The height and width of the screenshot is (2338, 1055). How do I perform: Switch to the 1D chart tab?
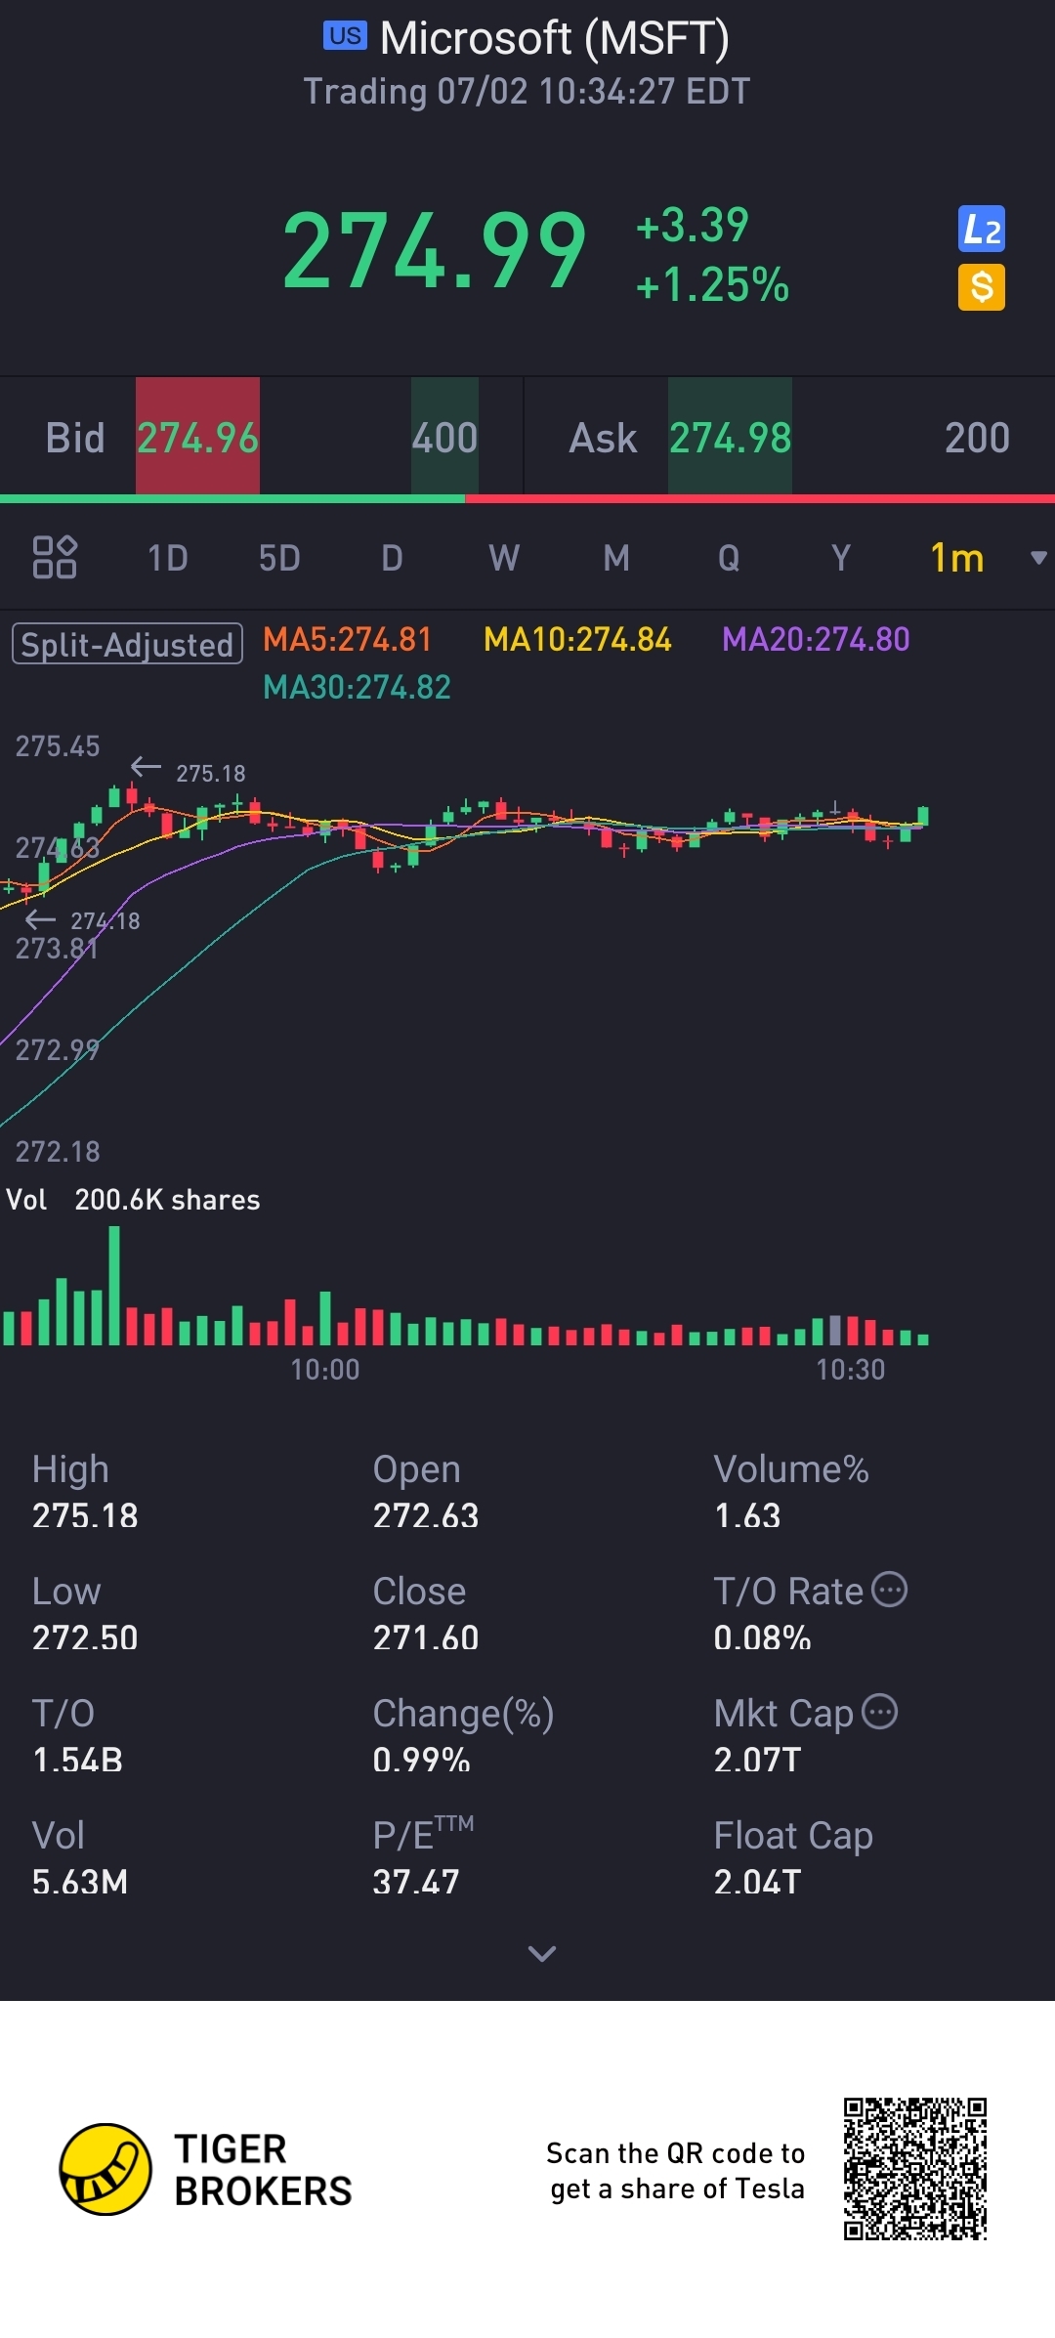tap(167, 558)
